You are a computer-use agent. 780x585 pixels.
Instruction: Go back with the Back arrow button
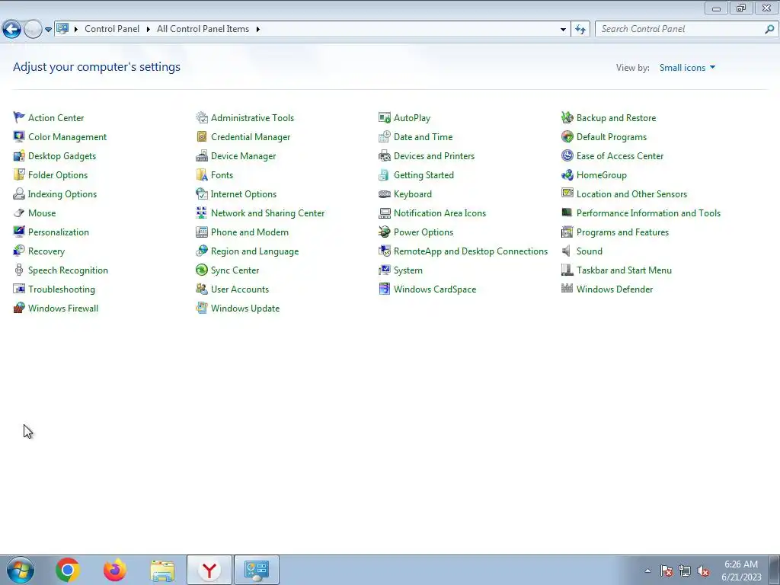12,30
